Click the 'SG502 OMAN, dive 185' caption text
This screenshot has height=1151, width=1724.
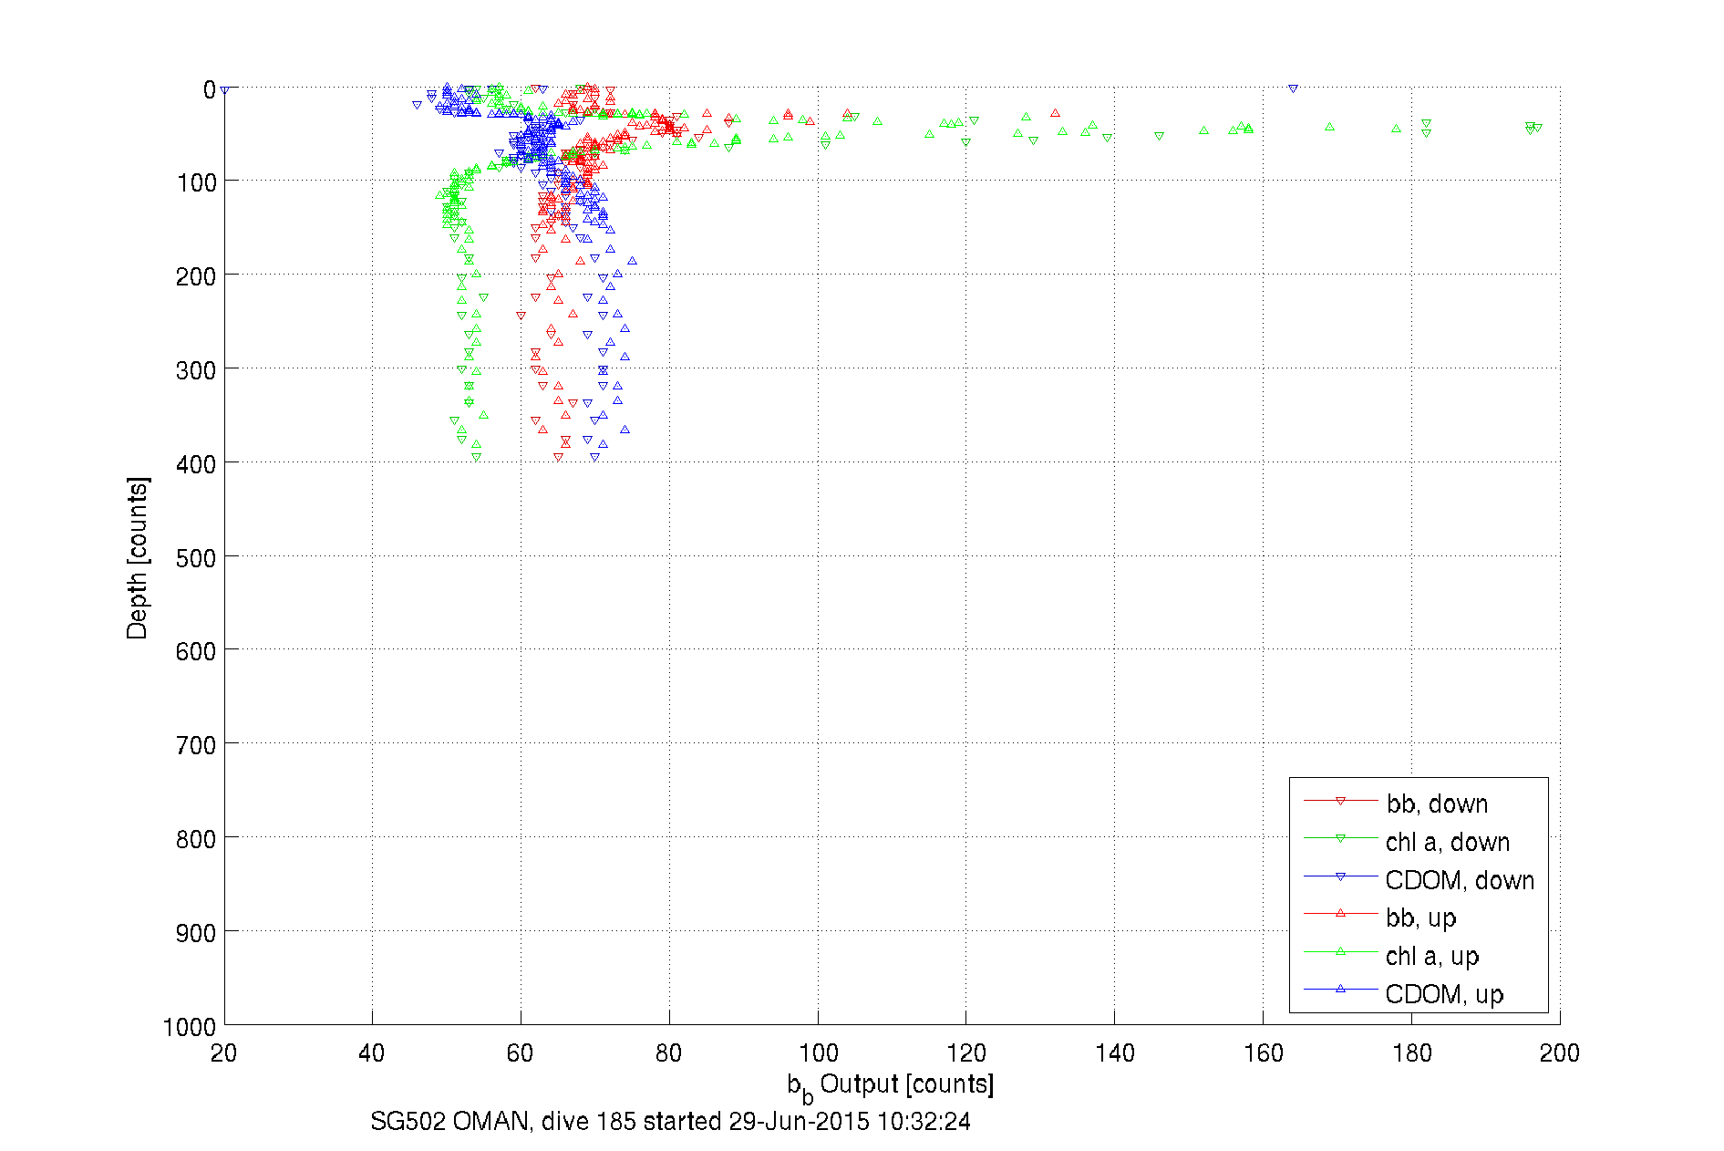click(670, 1121)
